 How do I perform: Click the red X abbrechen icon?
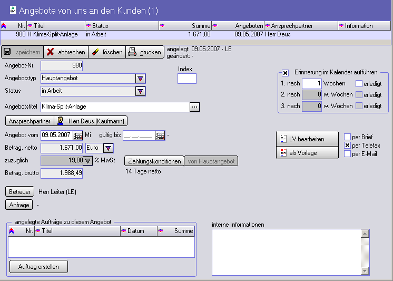[51, 52]
